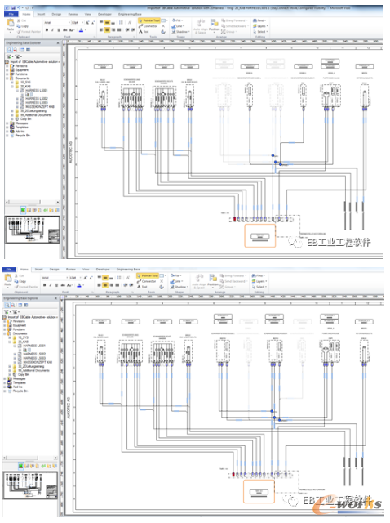Click the Paste icon in the upper window ribbon
The width and height of the screenshot is (390, 523).
(x=11, y=25)
